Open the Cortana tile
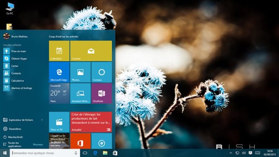 [102, 72]
